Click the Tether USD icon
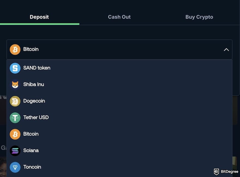The width and height of the screenshot is (240, 177). tap(15, 118)
